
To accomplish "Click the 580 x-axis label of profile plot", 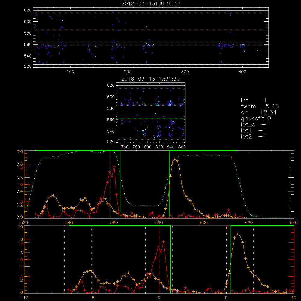I will [159, 222].
